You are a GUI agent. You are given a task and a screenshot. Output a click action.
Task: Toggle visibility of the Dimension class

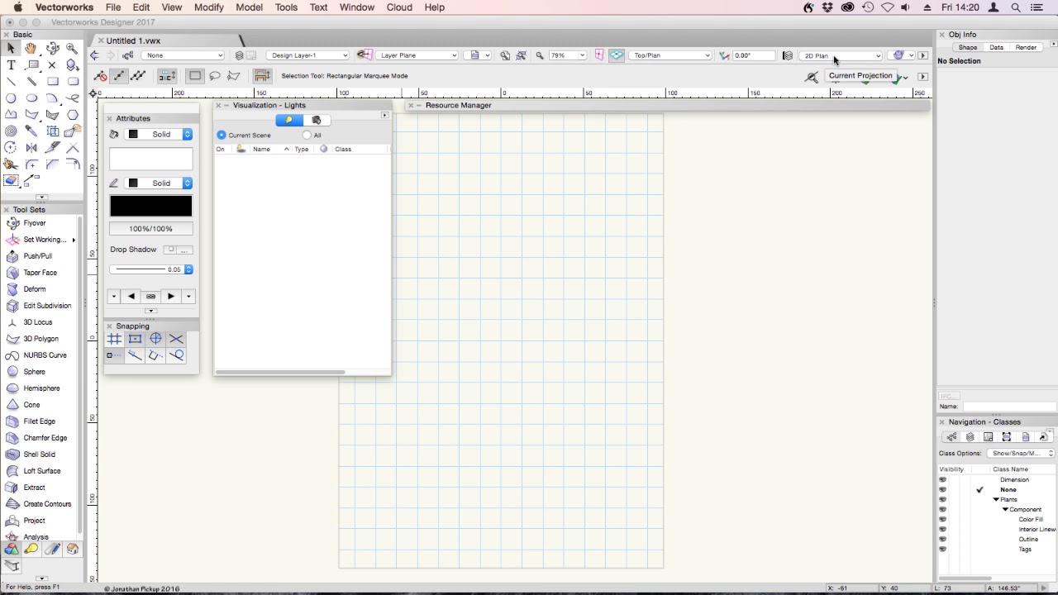(x=942, y=480)
